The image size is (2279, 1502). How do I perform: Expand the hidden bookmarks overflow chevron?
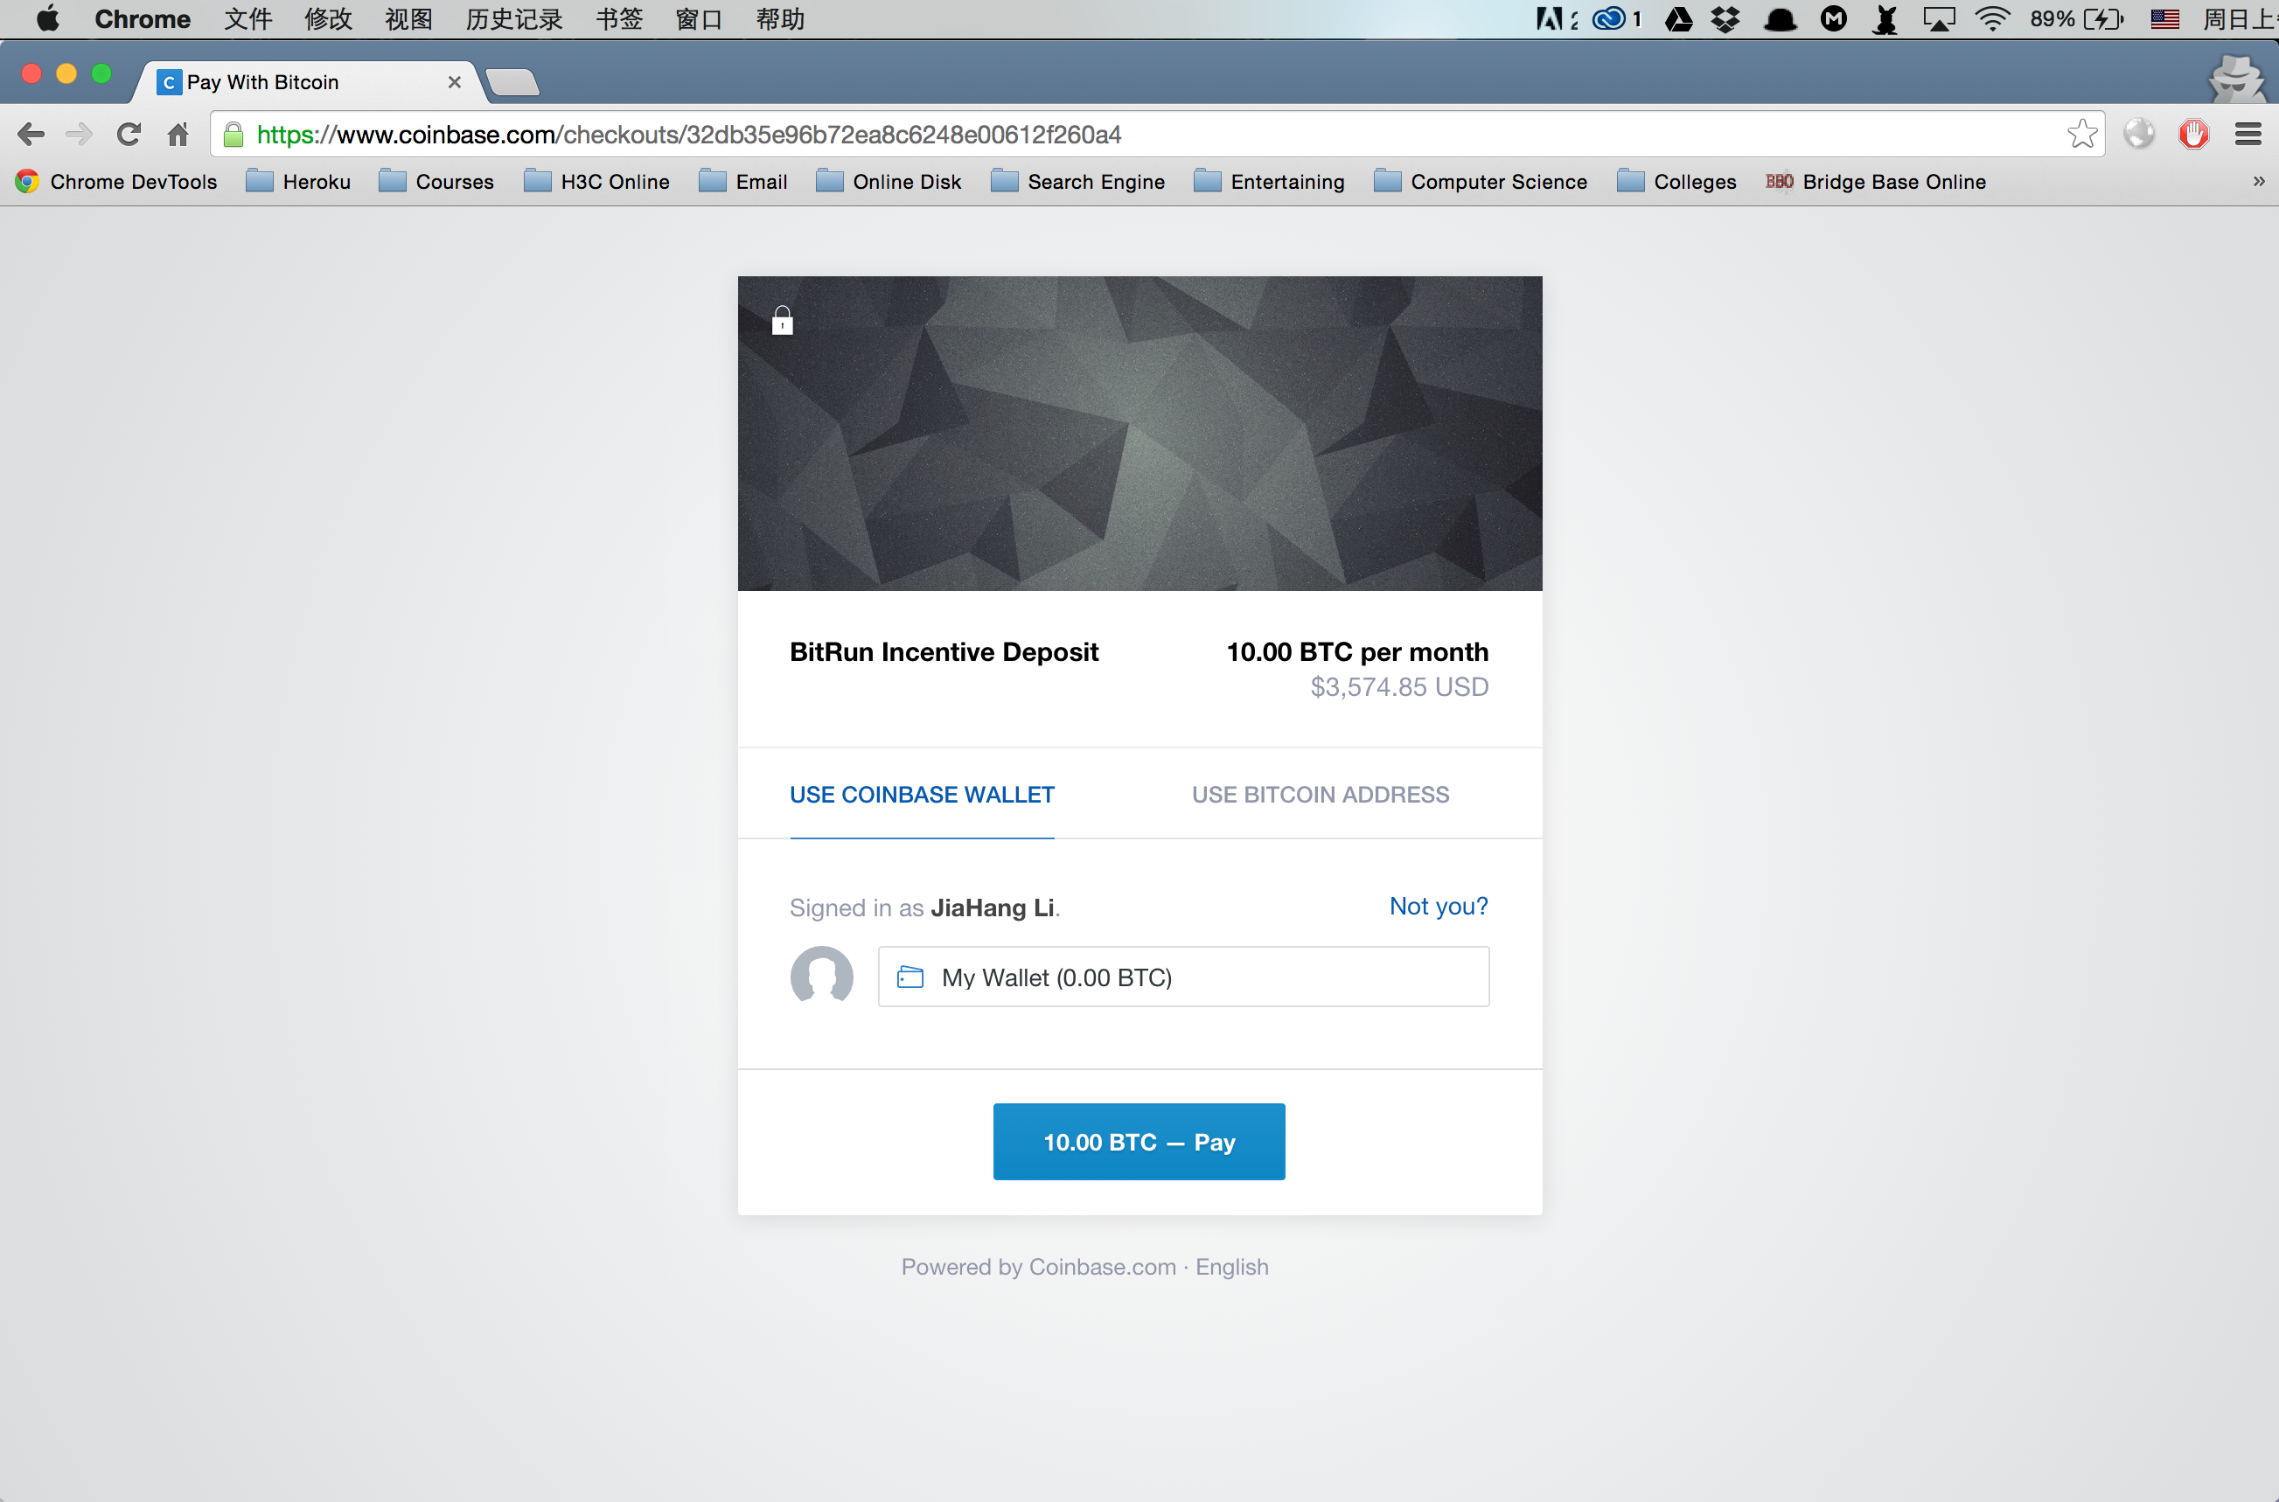(2258, 181)
